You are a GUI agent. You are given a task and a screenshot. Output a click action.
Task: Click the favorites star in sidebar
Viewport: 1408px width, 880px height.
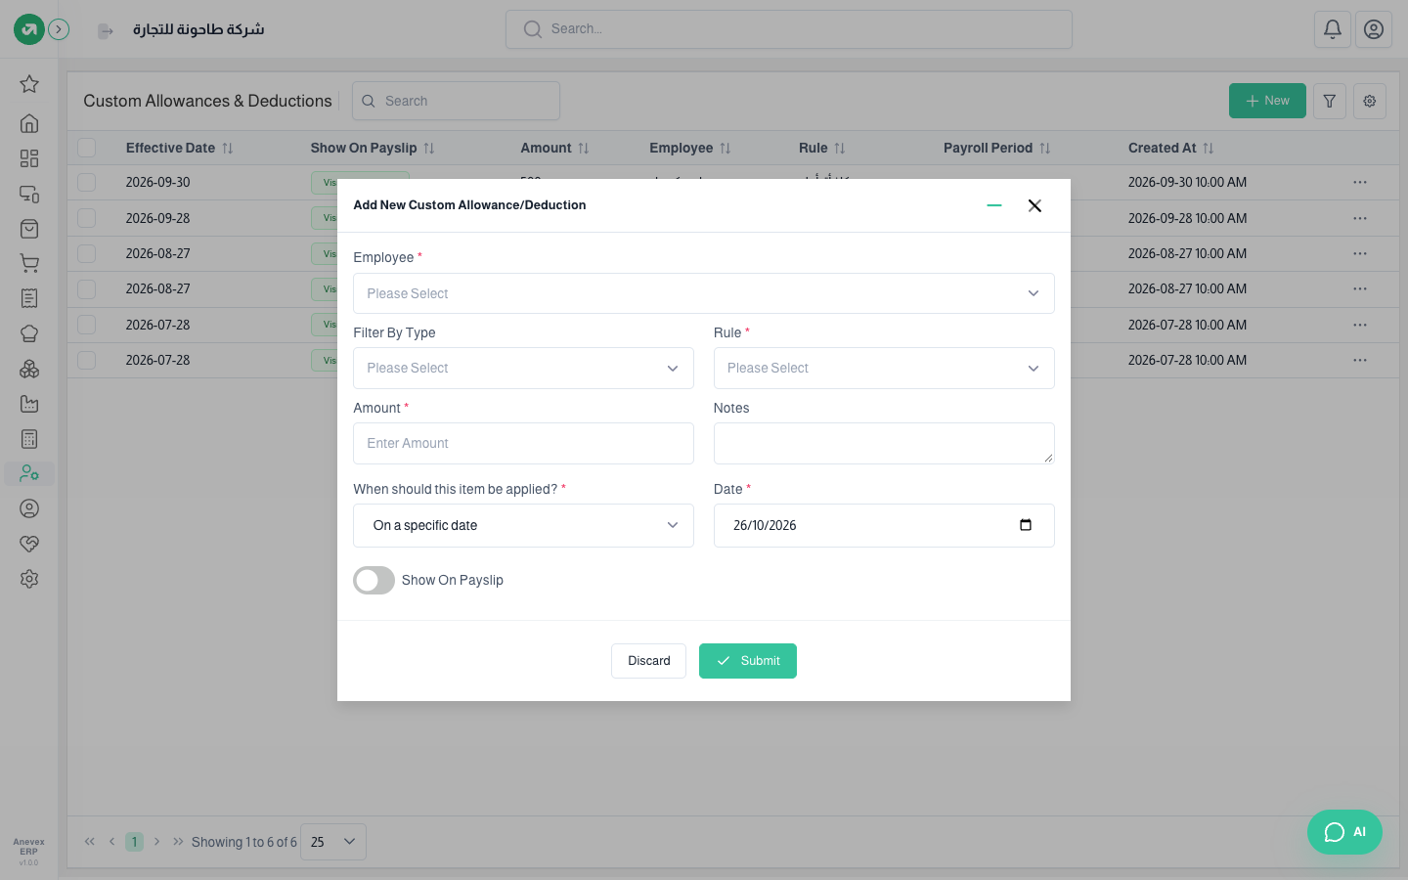[29, 84]
